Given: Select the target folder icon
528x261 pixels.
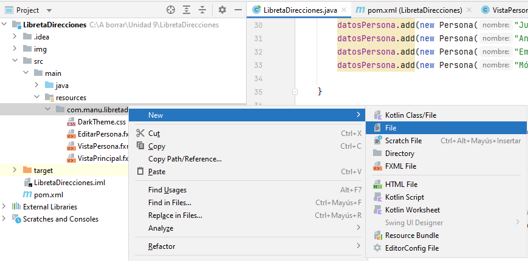Looking at the screenshot, I should (x=27, y=170).
